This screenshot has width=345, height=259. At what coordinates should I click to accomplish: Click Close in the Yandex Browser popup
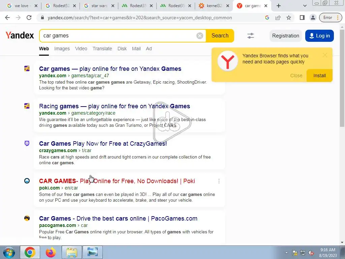(x=296, y=76)
